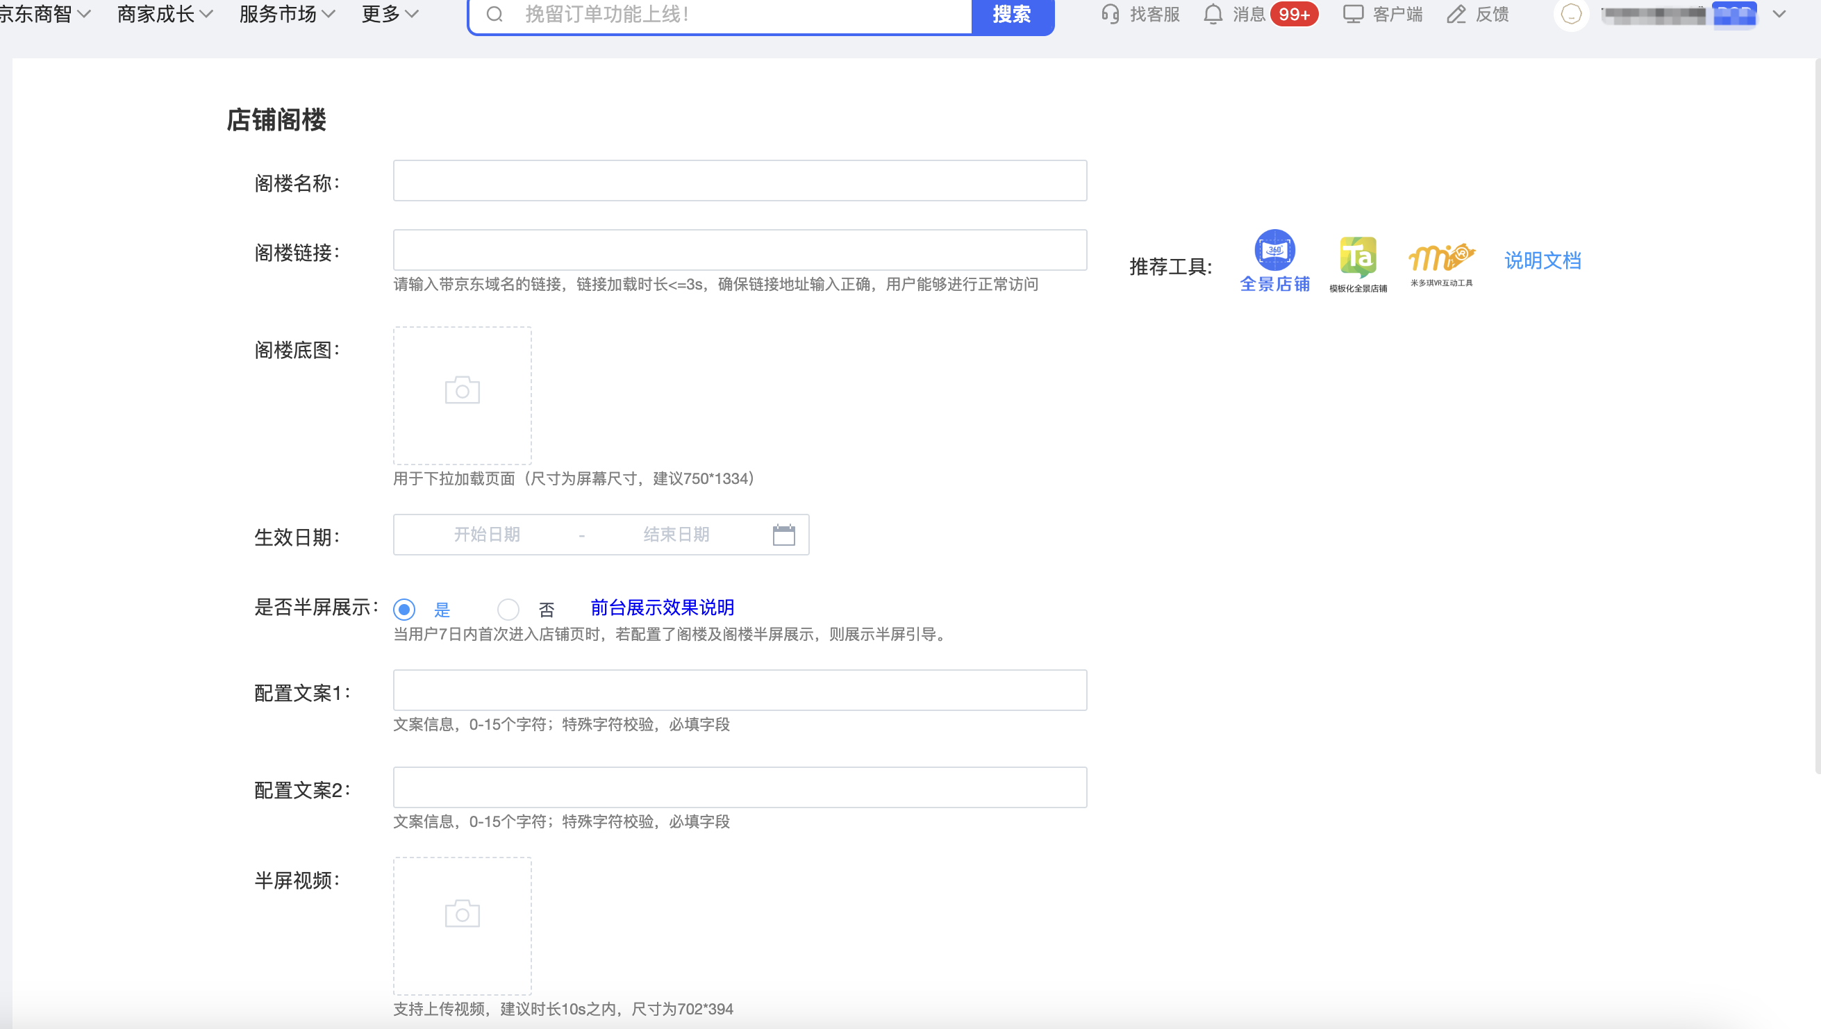
Task: Open the 全景店铺 text link
Action: click(x=1274, y=284)
